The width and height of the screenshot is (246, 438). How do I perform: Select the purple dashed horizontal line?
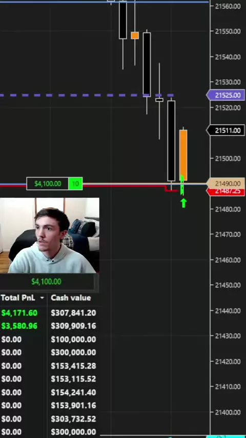point(87,95)
